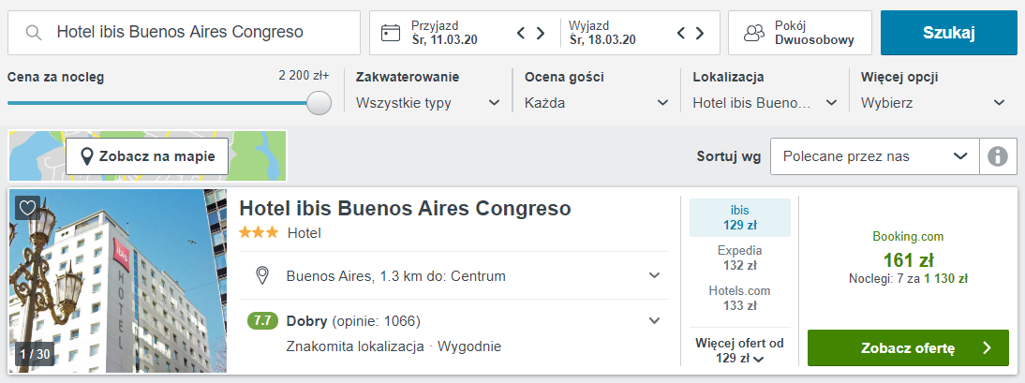Image resolution: width=1025 pixels, height=383 pixels.
Task: Open the Pokój Dwuosobowy room selector
Action: tap(799, 33)
